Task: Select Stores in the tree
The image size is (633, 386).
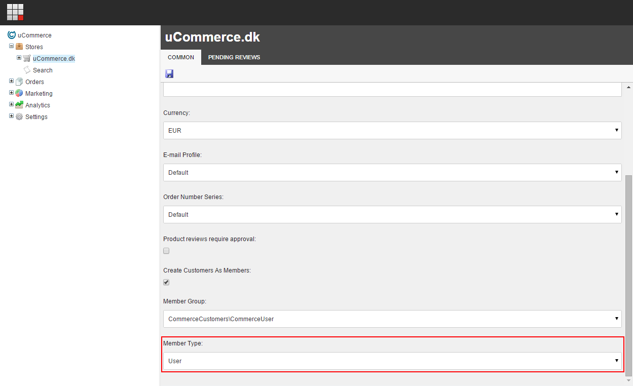Action: click(34, 47)
